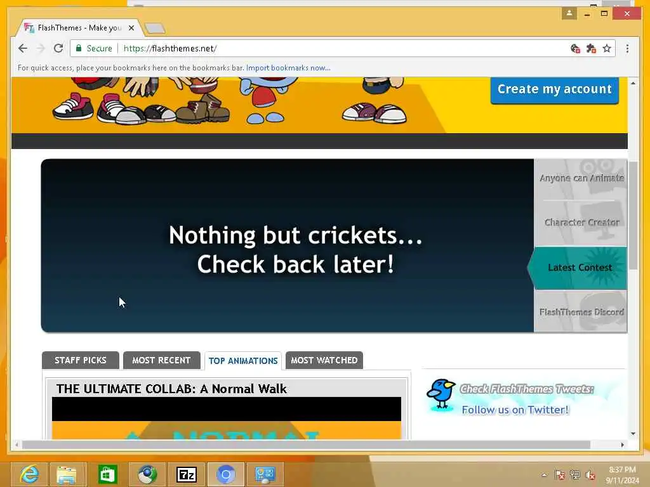Click the horizontal scrollbar left arrow
Image resolution: width=650 pixels, height=487 pixels.
17,445
